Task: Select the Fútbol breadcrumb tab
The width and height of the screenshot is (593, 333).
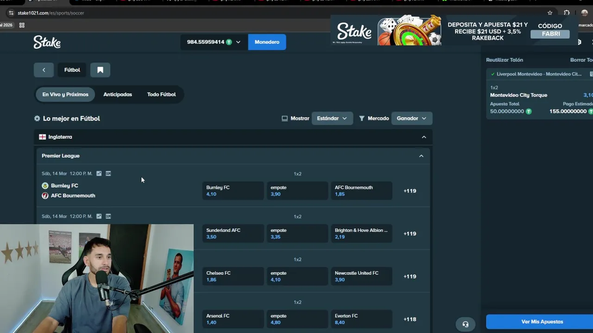Action: [x=72, y=70]
